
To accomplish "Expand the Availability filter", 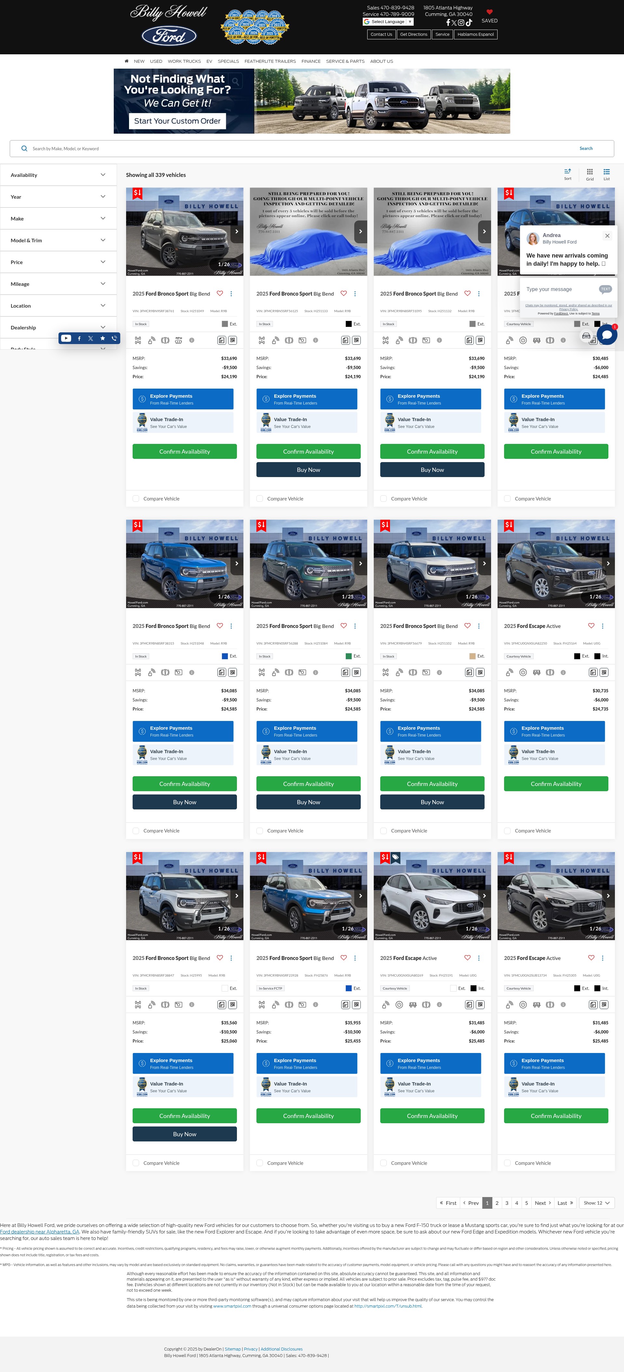I will [58, 175].
